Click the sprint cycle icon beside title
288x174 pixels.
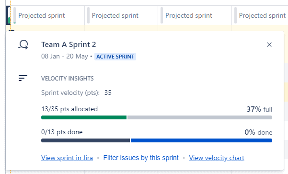(23, 45)
